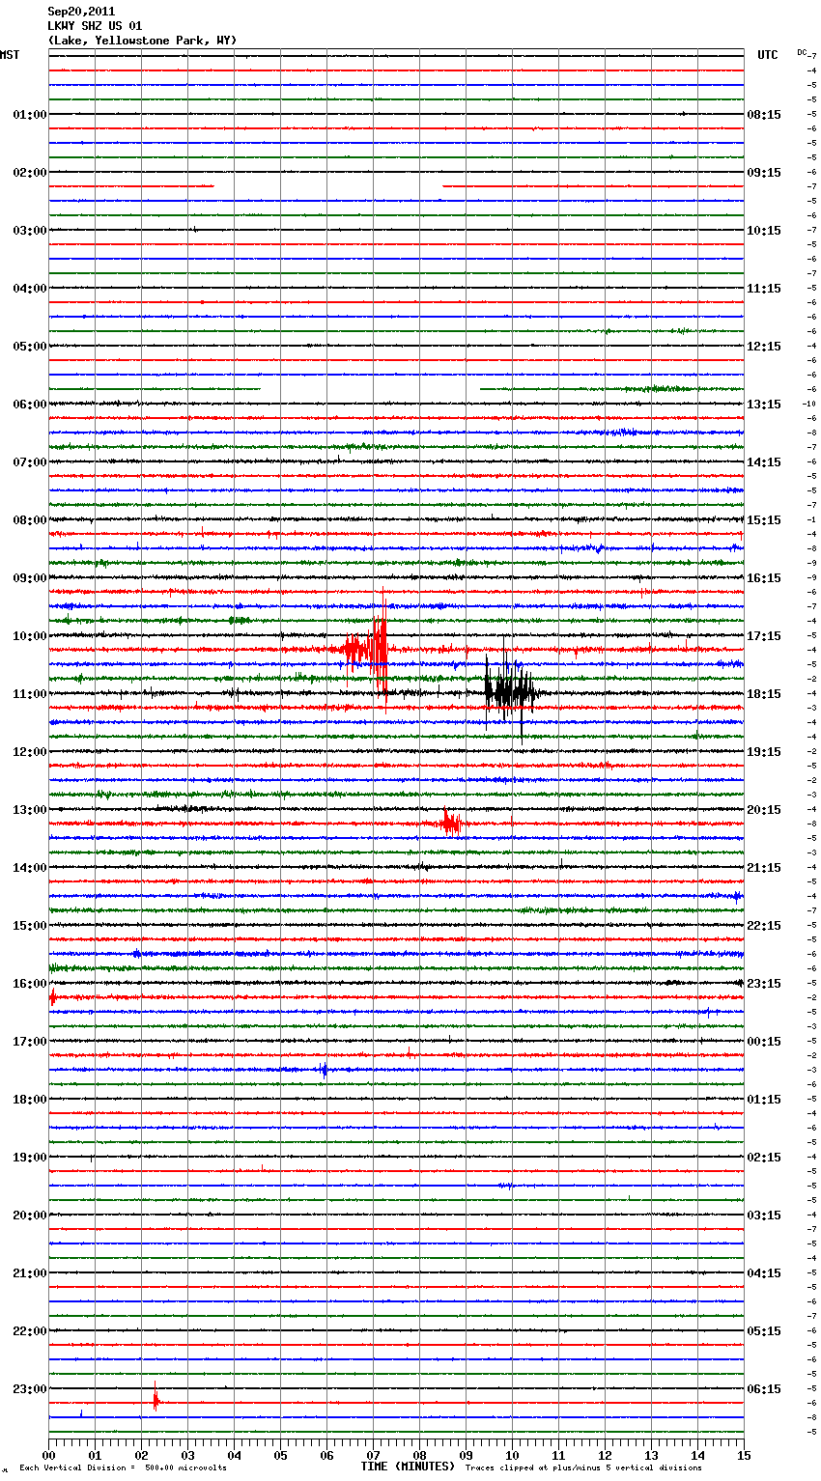This screenshot has height=1481, width=821.
Task: Click the red spike at start of 16:15 trace
Action: [52, 997]
